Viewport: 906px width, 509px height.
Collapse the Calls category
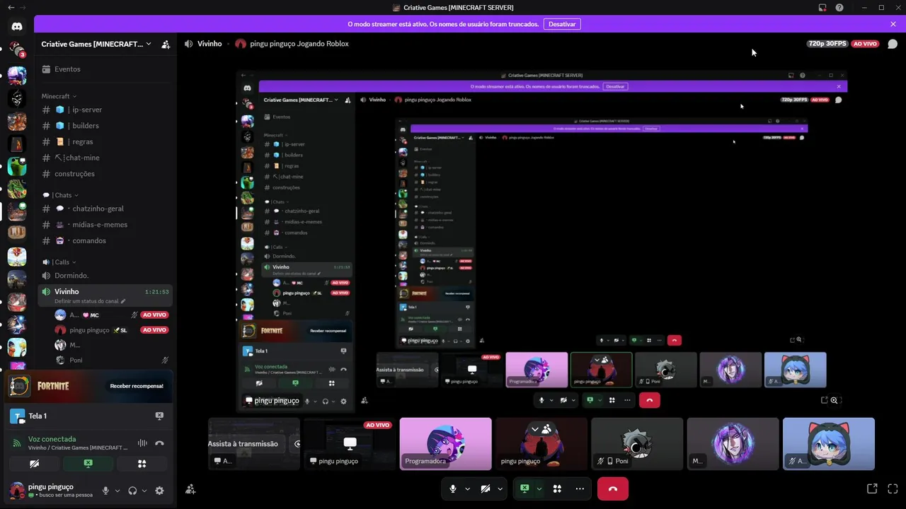pos(59,262)
